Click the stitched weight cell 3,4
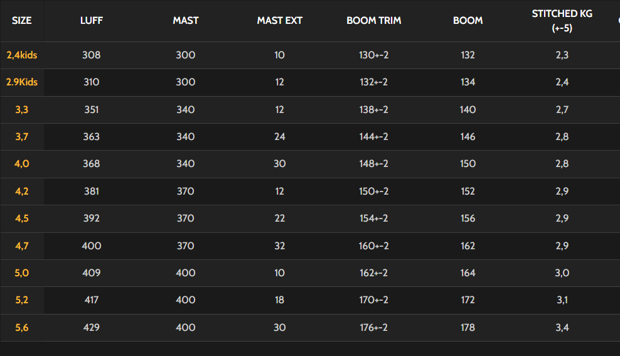Image resolution: width=620 pixels, height=356 pixels. [562, 327]
